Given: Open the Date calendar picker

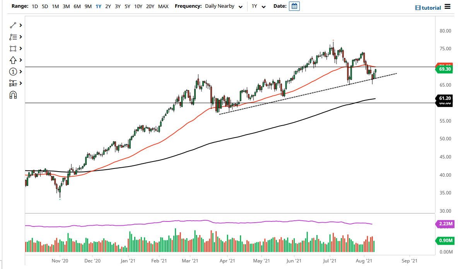Looking at the screenshot, I should [x=294, y=6].
